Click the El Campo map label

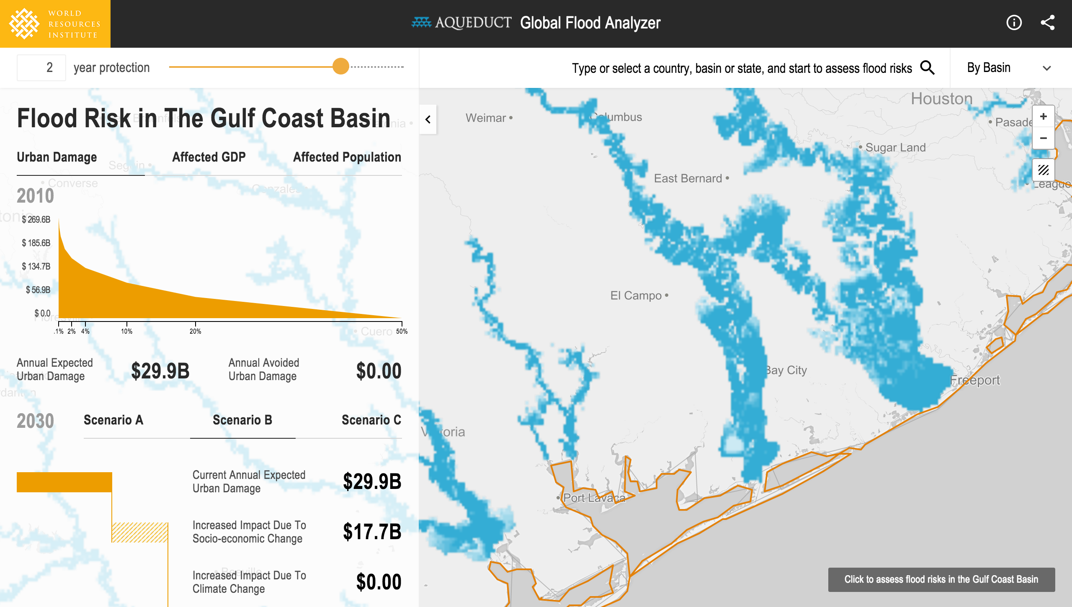pyautogui.click(x=636, y=296)
